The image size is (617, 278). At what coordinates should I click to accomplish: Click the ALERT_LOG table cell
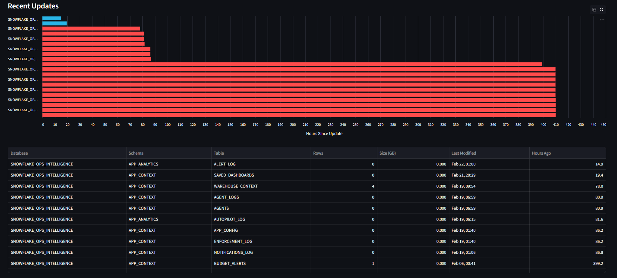point(261,164)
